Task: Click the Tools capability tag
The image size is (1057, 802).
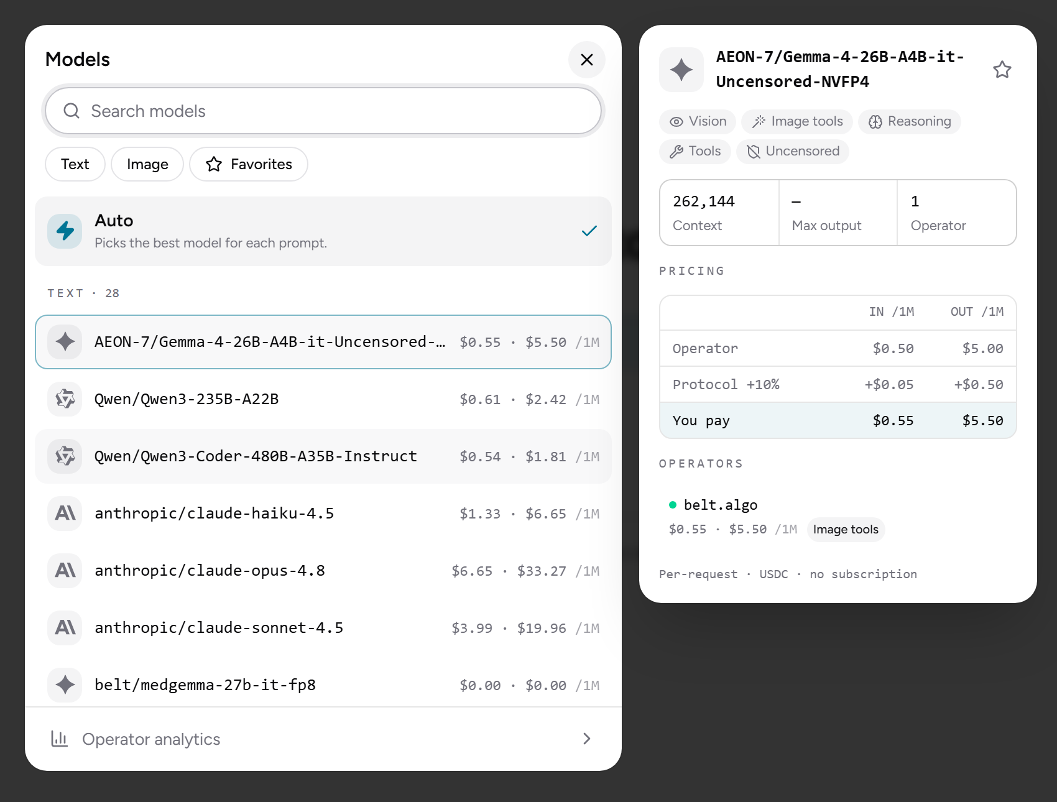Action: point(695,151)
